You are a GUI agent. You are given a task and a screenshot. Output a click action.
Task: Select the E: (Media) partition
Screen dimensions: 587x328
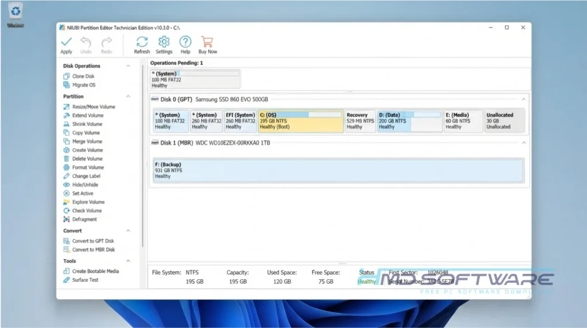463,121
